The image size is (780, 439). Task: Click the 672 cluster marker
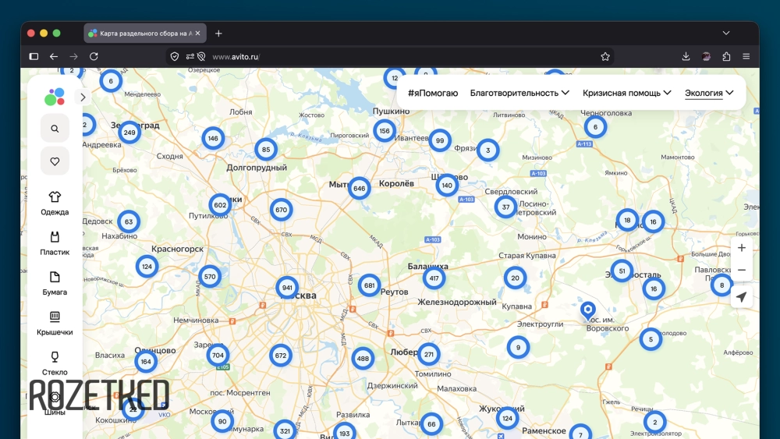coord(281,356)
